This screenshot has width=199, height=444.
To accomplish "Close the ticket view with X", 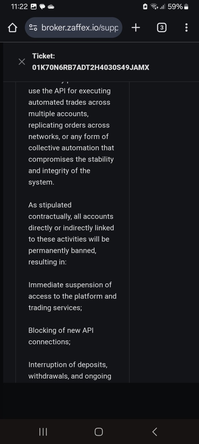I will [22, 62].
